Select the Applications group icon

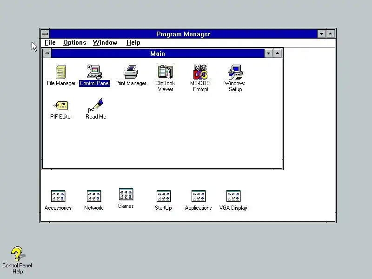coord(199,196)
